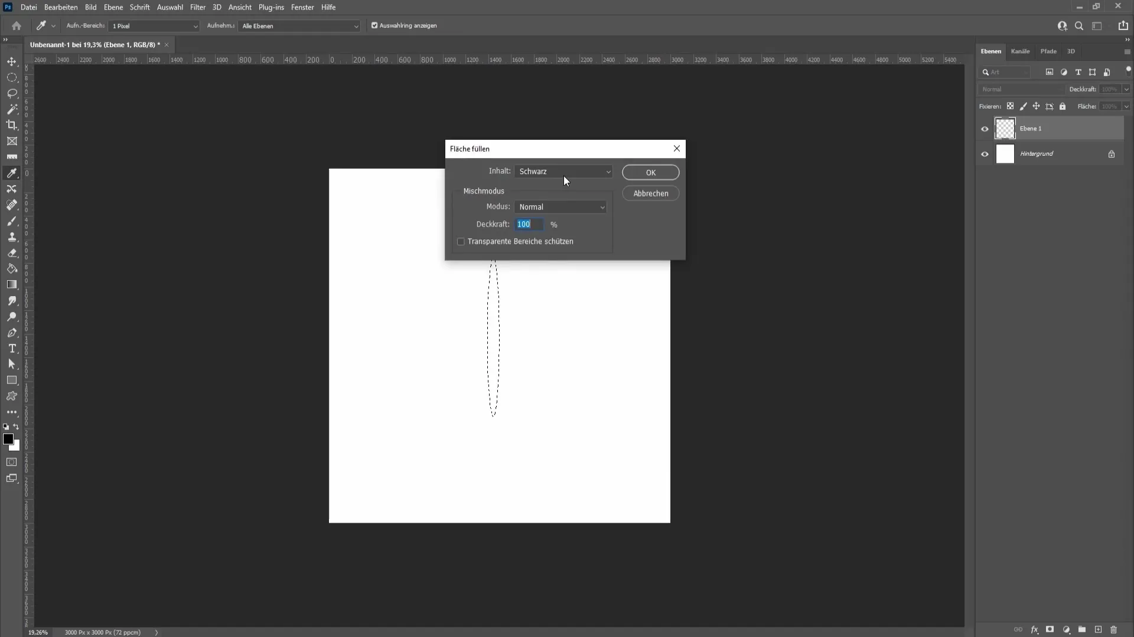Select the Magic Wand tool
The image size is (1134, 637).
coord(12,110)
